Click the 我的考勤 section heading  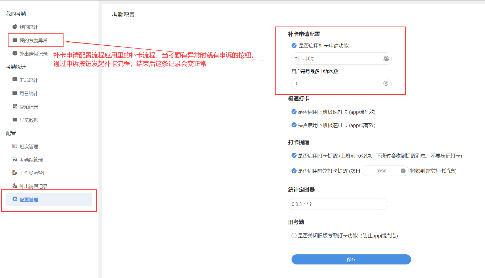coord(16,14)
